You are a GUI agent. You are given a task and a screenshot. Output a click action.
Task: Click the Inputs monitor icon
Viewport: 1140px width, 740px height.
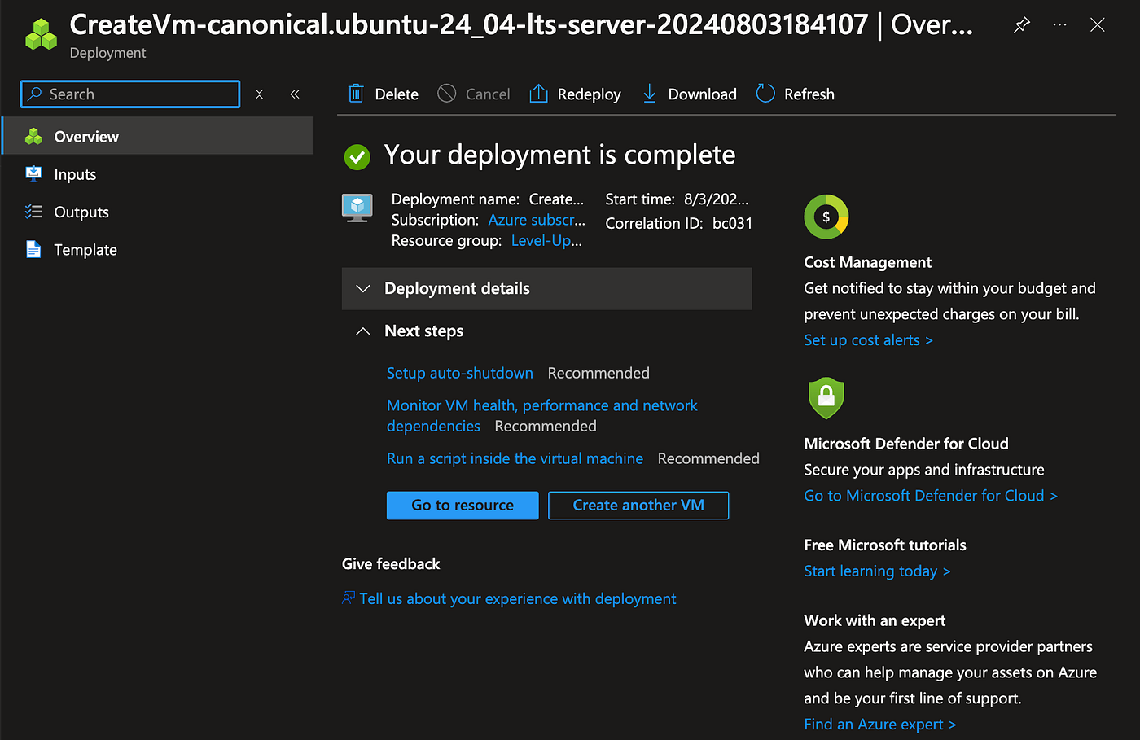click(33, 174)
